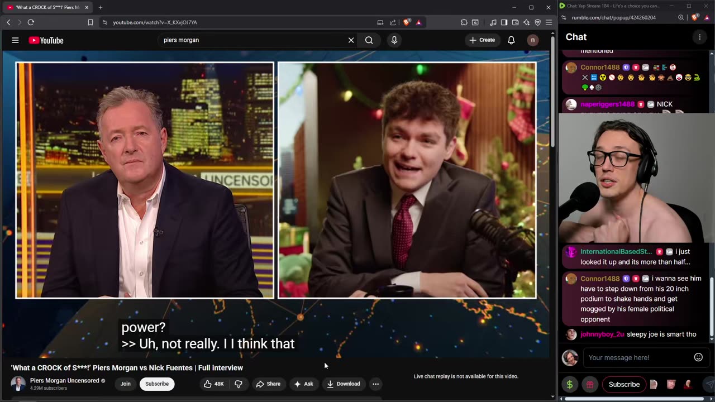Open a new browser tab

pyautogui.click(x=101, y=7)
